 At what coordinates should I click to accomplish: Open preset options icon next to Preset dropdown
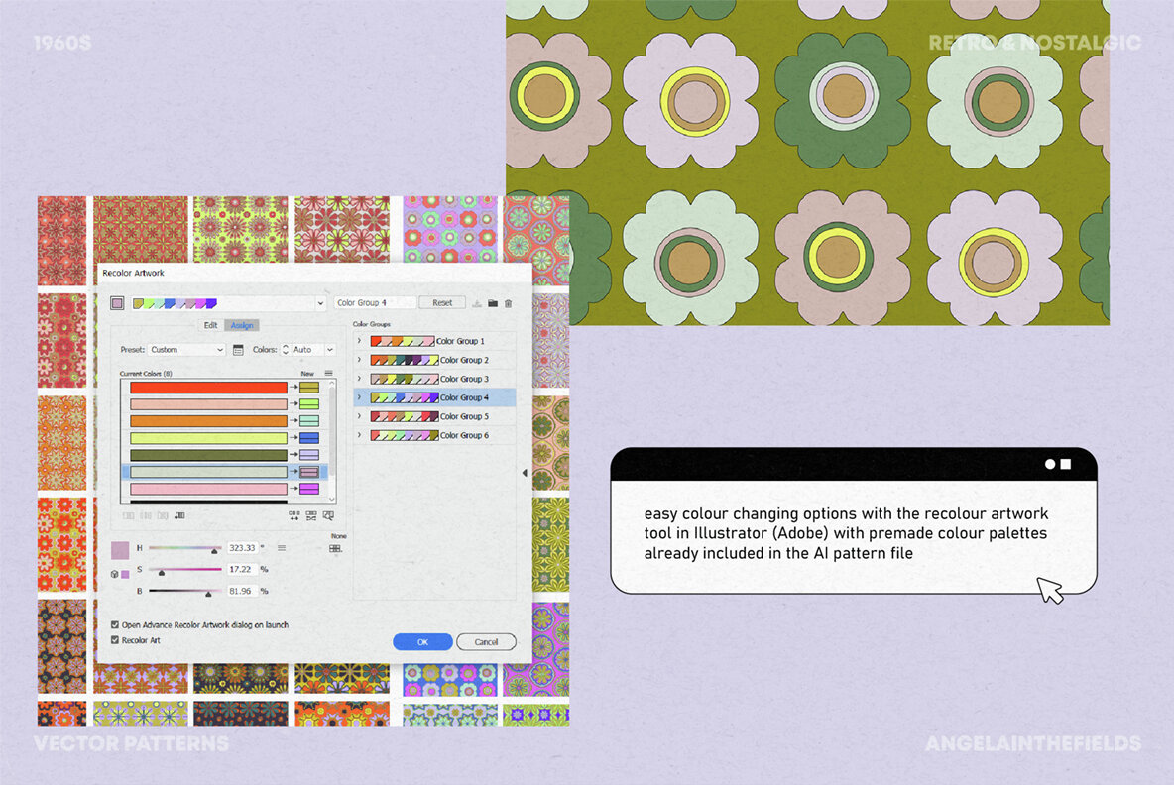pos(237,349)
